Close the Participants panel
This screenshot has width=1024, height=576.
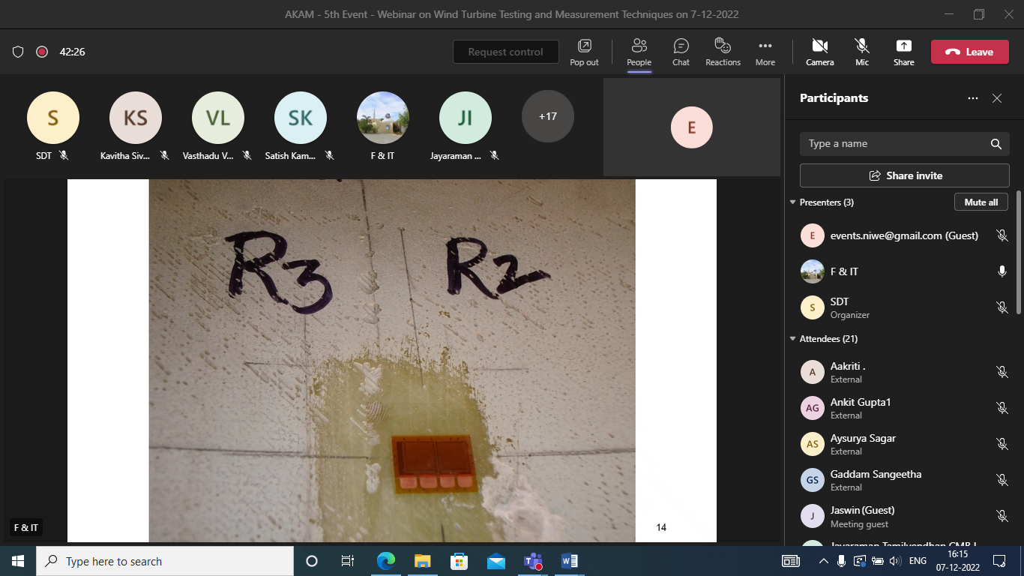coord(997,98)
